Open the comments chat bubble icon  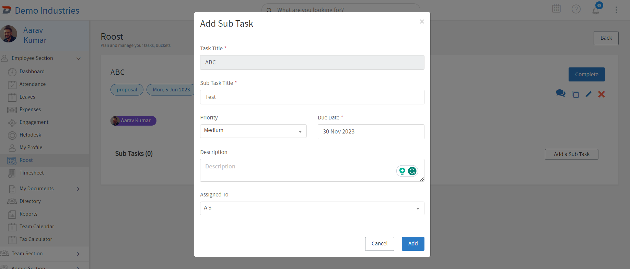click(560, 93)
